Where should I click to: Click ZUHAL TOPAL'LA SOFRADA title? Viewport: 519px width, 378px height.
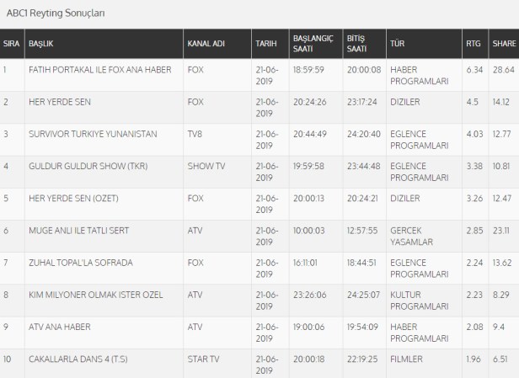click(80, 262)
